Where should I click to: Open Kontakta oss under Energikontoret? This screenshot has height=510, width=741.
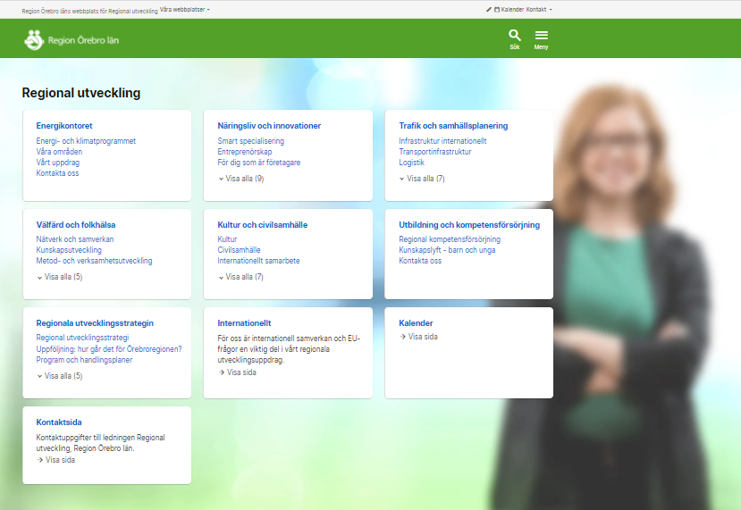pos(58,173)
